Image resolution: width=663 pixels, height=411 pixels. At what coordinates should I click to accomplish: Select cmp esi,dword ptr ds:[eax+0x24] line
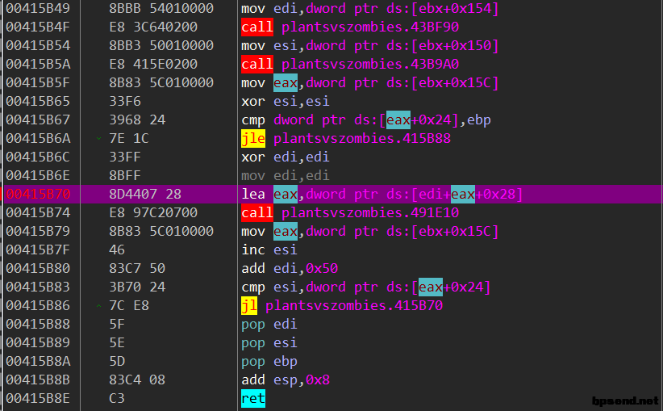[365, 287]
